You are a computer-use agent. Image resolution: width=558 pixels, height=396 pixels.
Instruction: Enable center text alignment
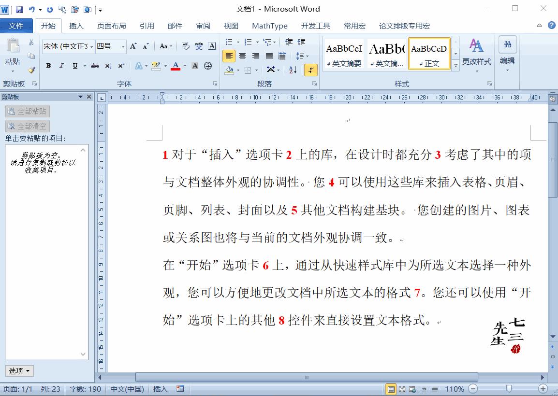(242, 56)
